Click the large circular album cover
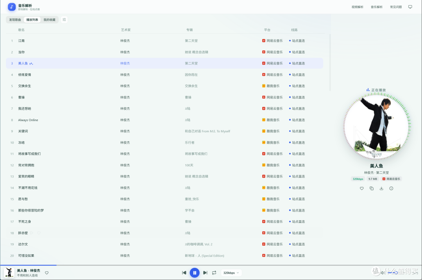This screenshot has height=280, width=422. coord(376,127)
